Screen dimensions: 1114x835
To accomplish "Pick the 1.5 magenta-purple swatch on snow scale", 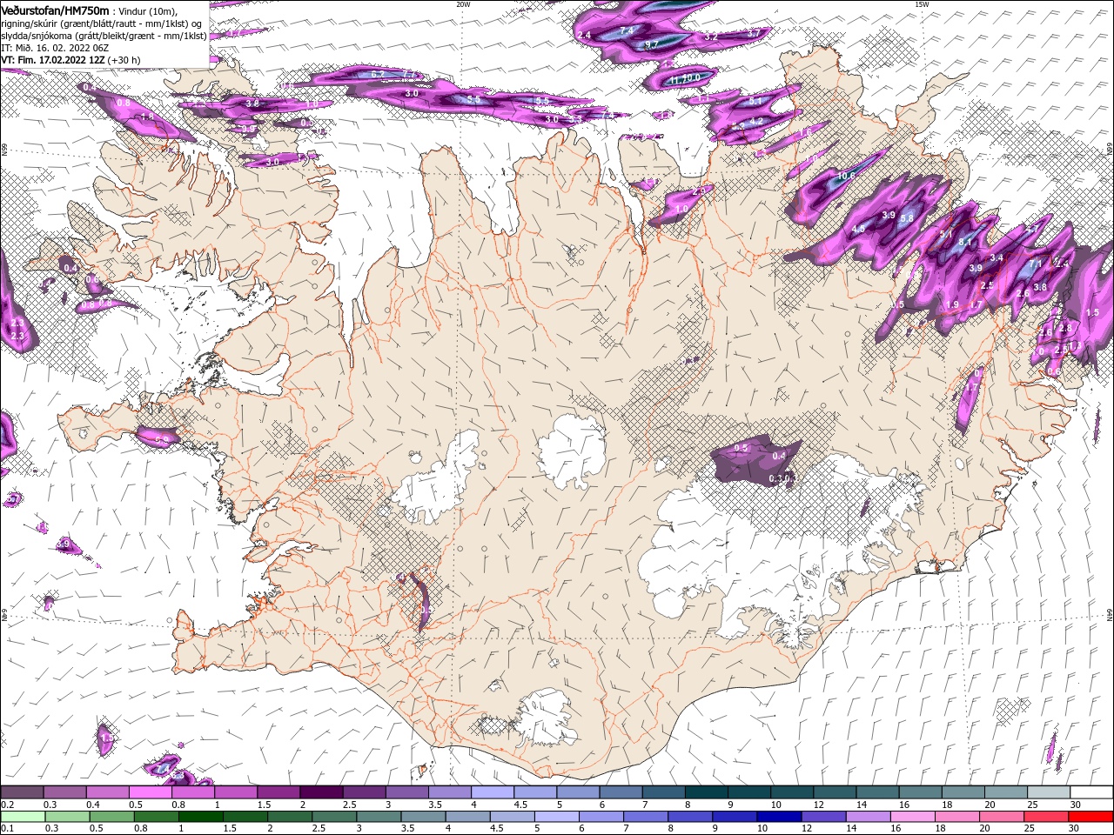I will click(278, 792).
